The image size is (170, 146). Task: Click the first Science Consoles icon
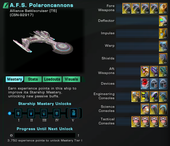pos(145,109)
